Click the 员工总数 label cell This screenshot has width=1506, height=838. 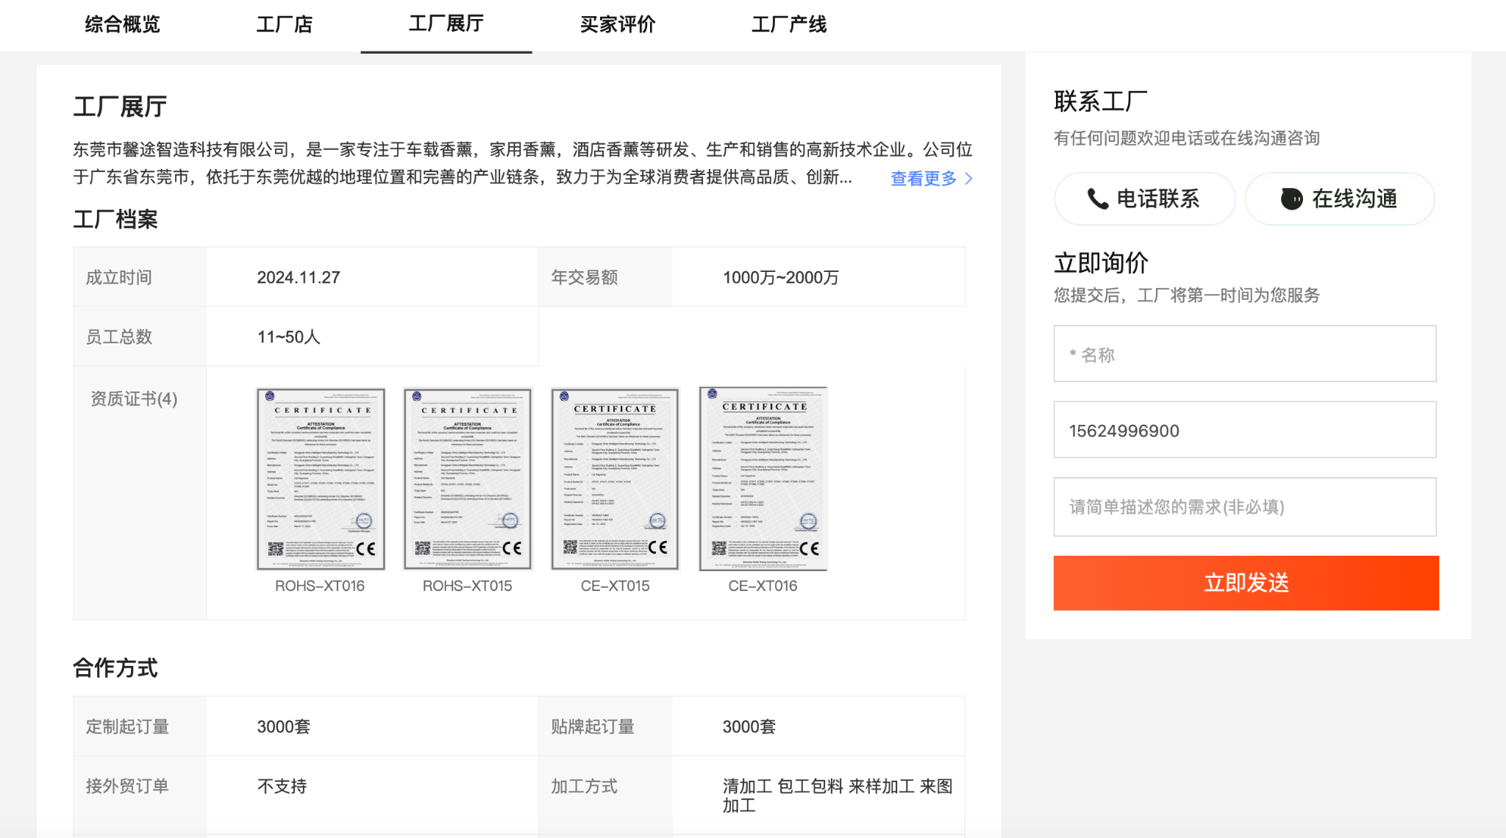tap(140, 337)
